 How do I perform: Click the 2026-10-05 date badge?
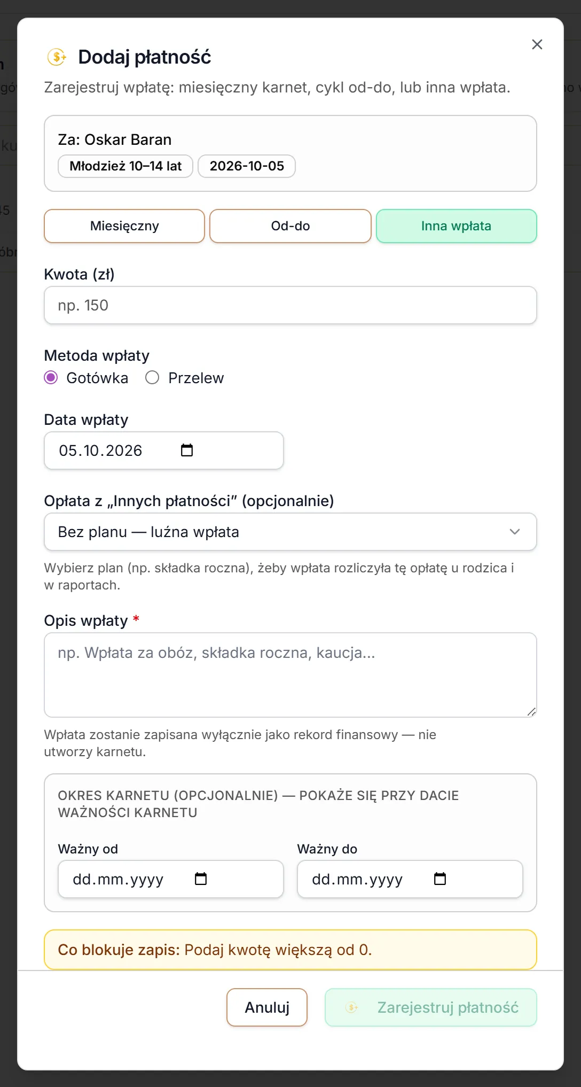point(247,166)
